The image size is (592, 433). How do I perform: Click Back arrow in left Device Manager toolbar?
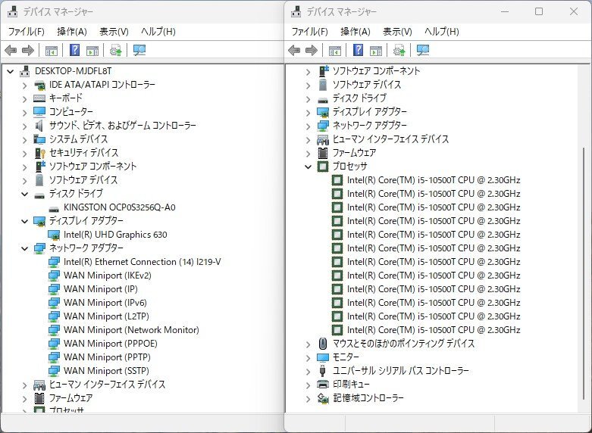pyautogui.click(x=11, y=50)
